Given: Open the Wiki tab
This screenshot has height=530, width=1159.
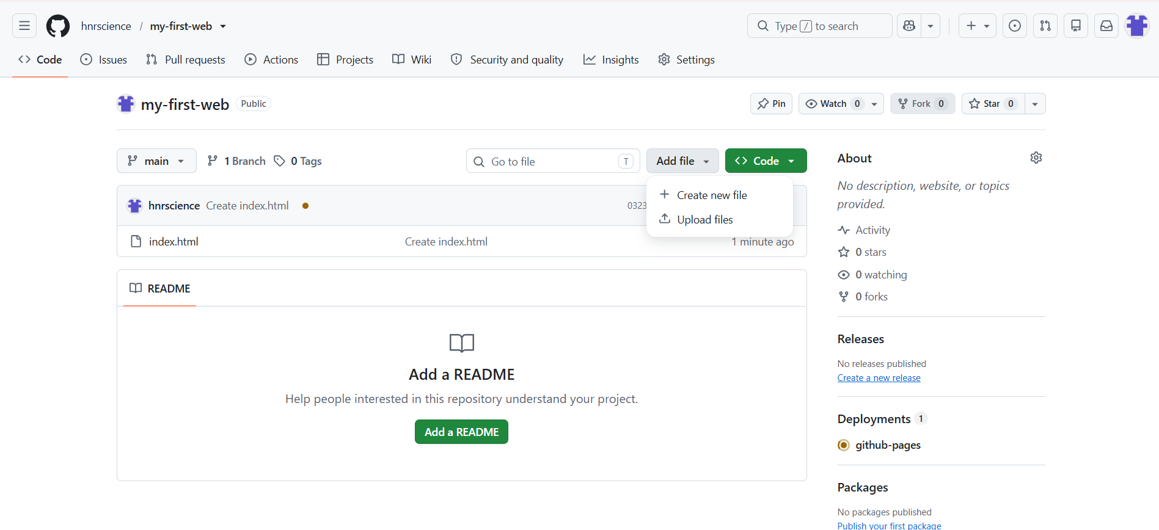Looking at the screenshot, I should coord(412,59).
